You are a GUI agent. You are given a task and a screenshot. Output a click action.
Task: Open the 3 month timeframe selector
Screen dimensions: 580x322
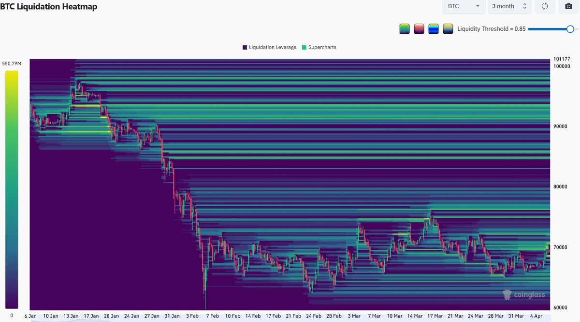click(509, 6)
